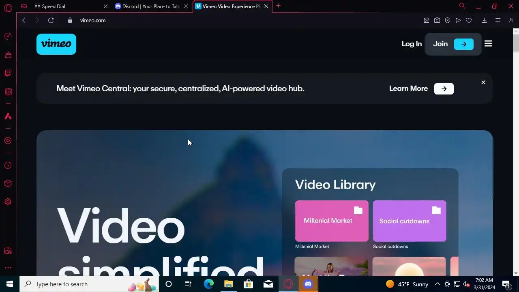Open Easy Setup sliders icon
519x292 pixels.
498,20
